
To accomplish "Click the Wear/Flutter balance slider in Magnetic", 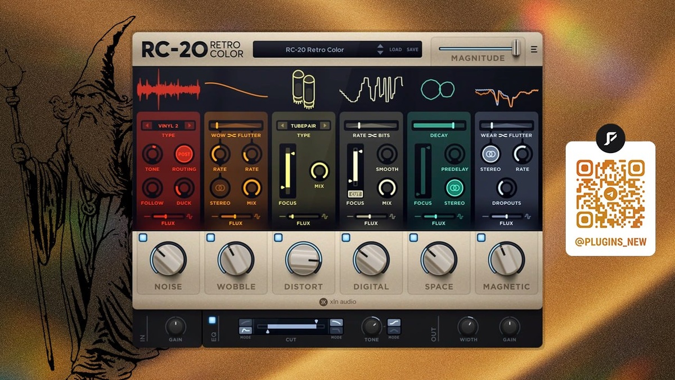I will tap(506, 125).
